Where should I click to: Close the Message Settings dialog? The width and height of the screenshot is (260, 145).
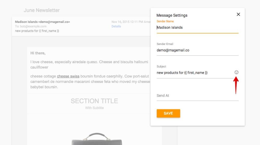click(238, 15)
